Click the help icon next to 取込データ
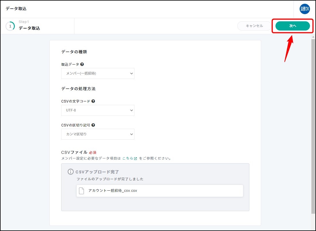Viewport: 316px width, 231px height. point(82,64)
